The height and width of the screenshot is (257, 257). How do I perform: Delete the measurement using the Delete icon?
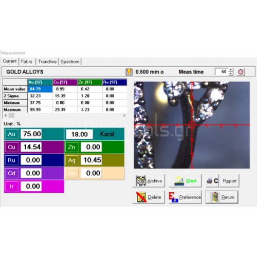pyautogui.click(x=149, y=197)
